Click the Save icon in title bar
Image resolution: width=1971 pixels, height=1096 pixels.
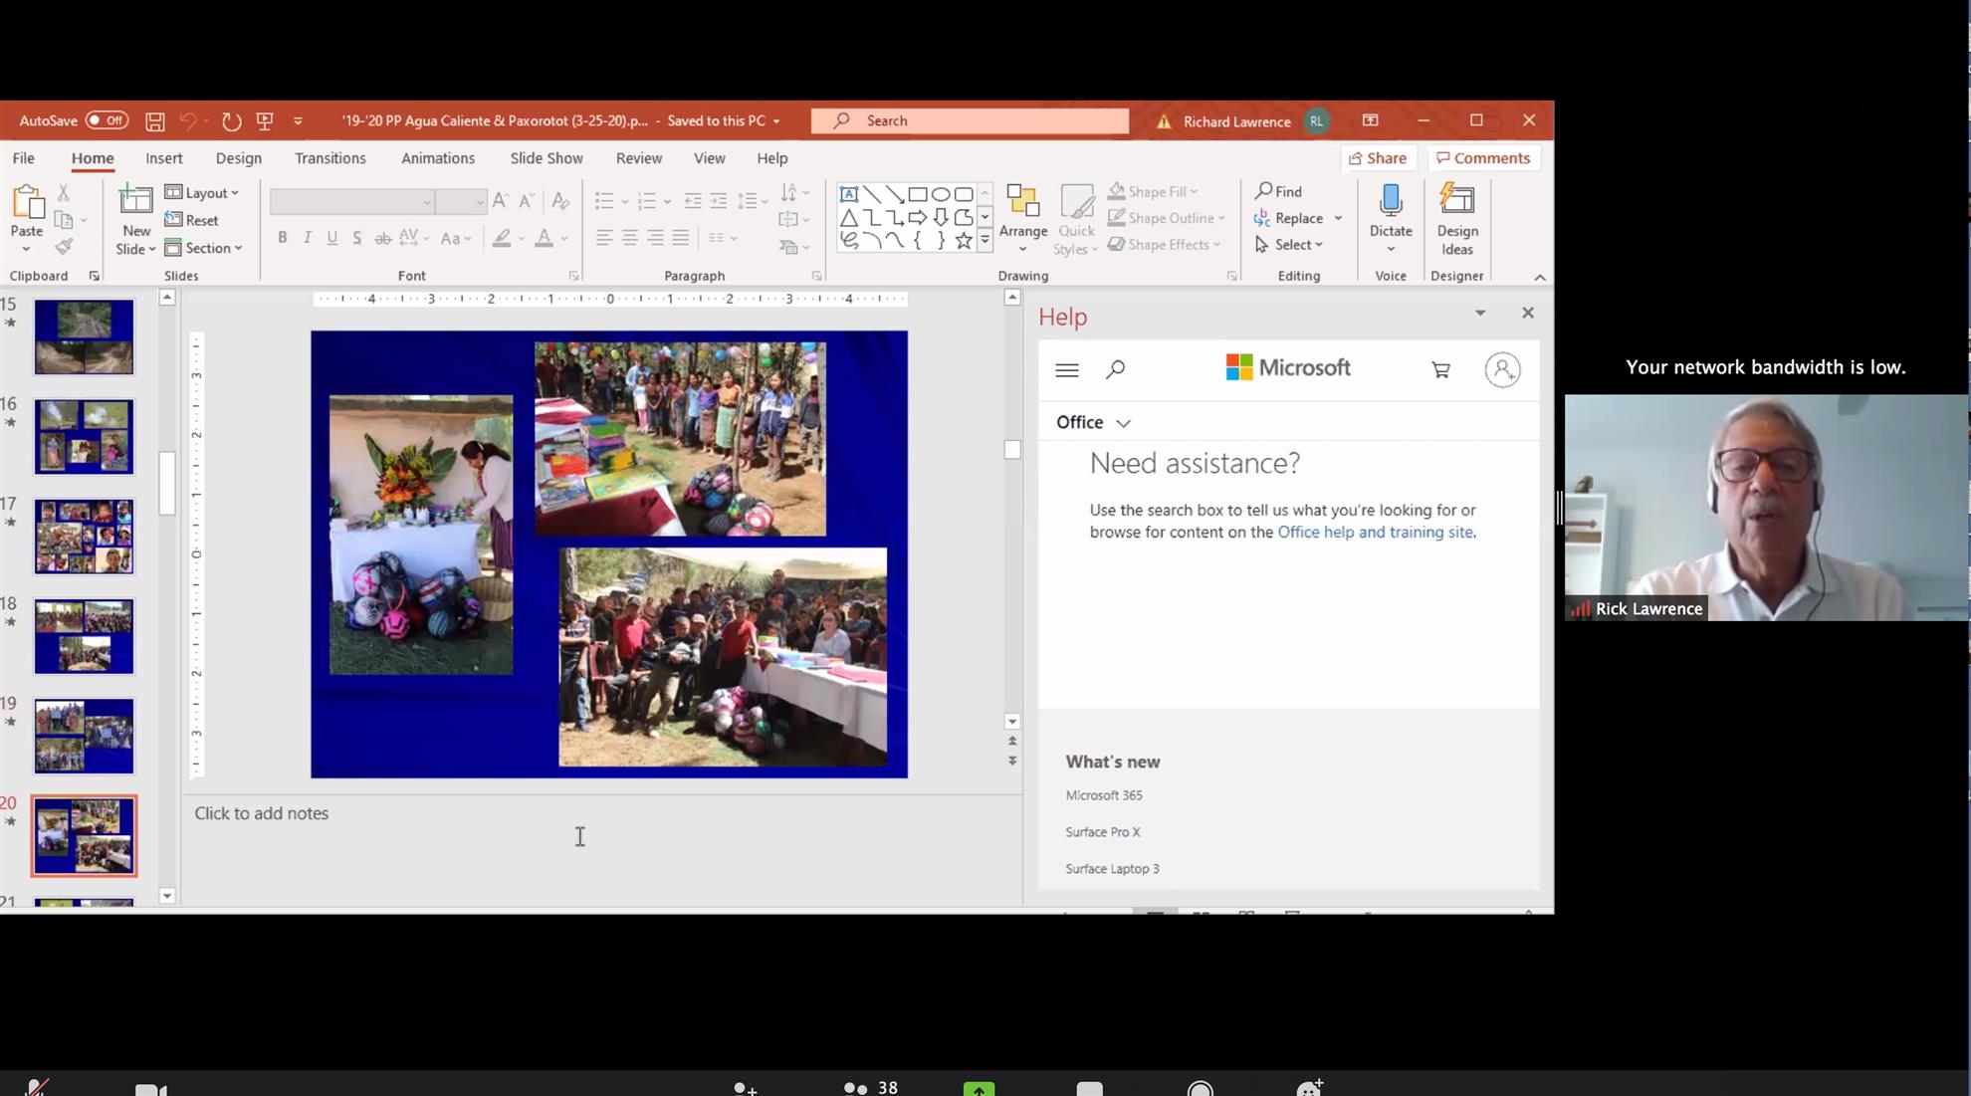pos(155,121)
